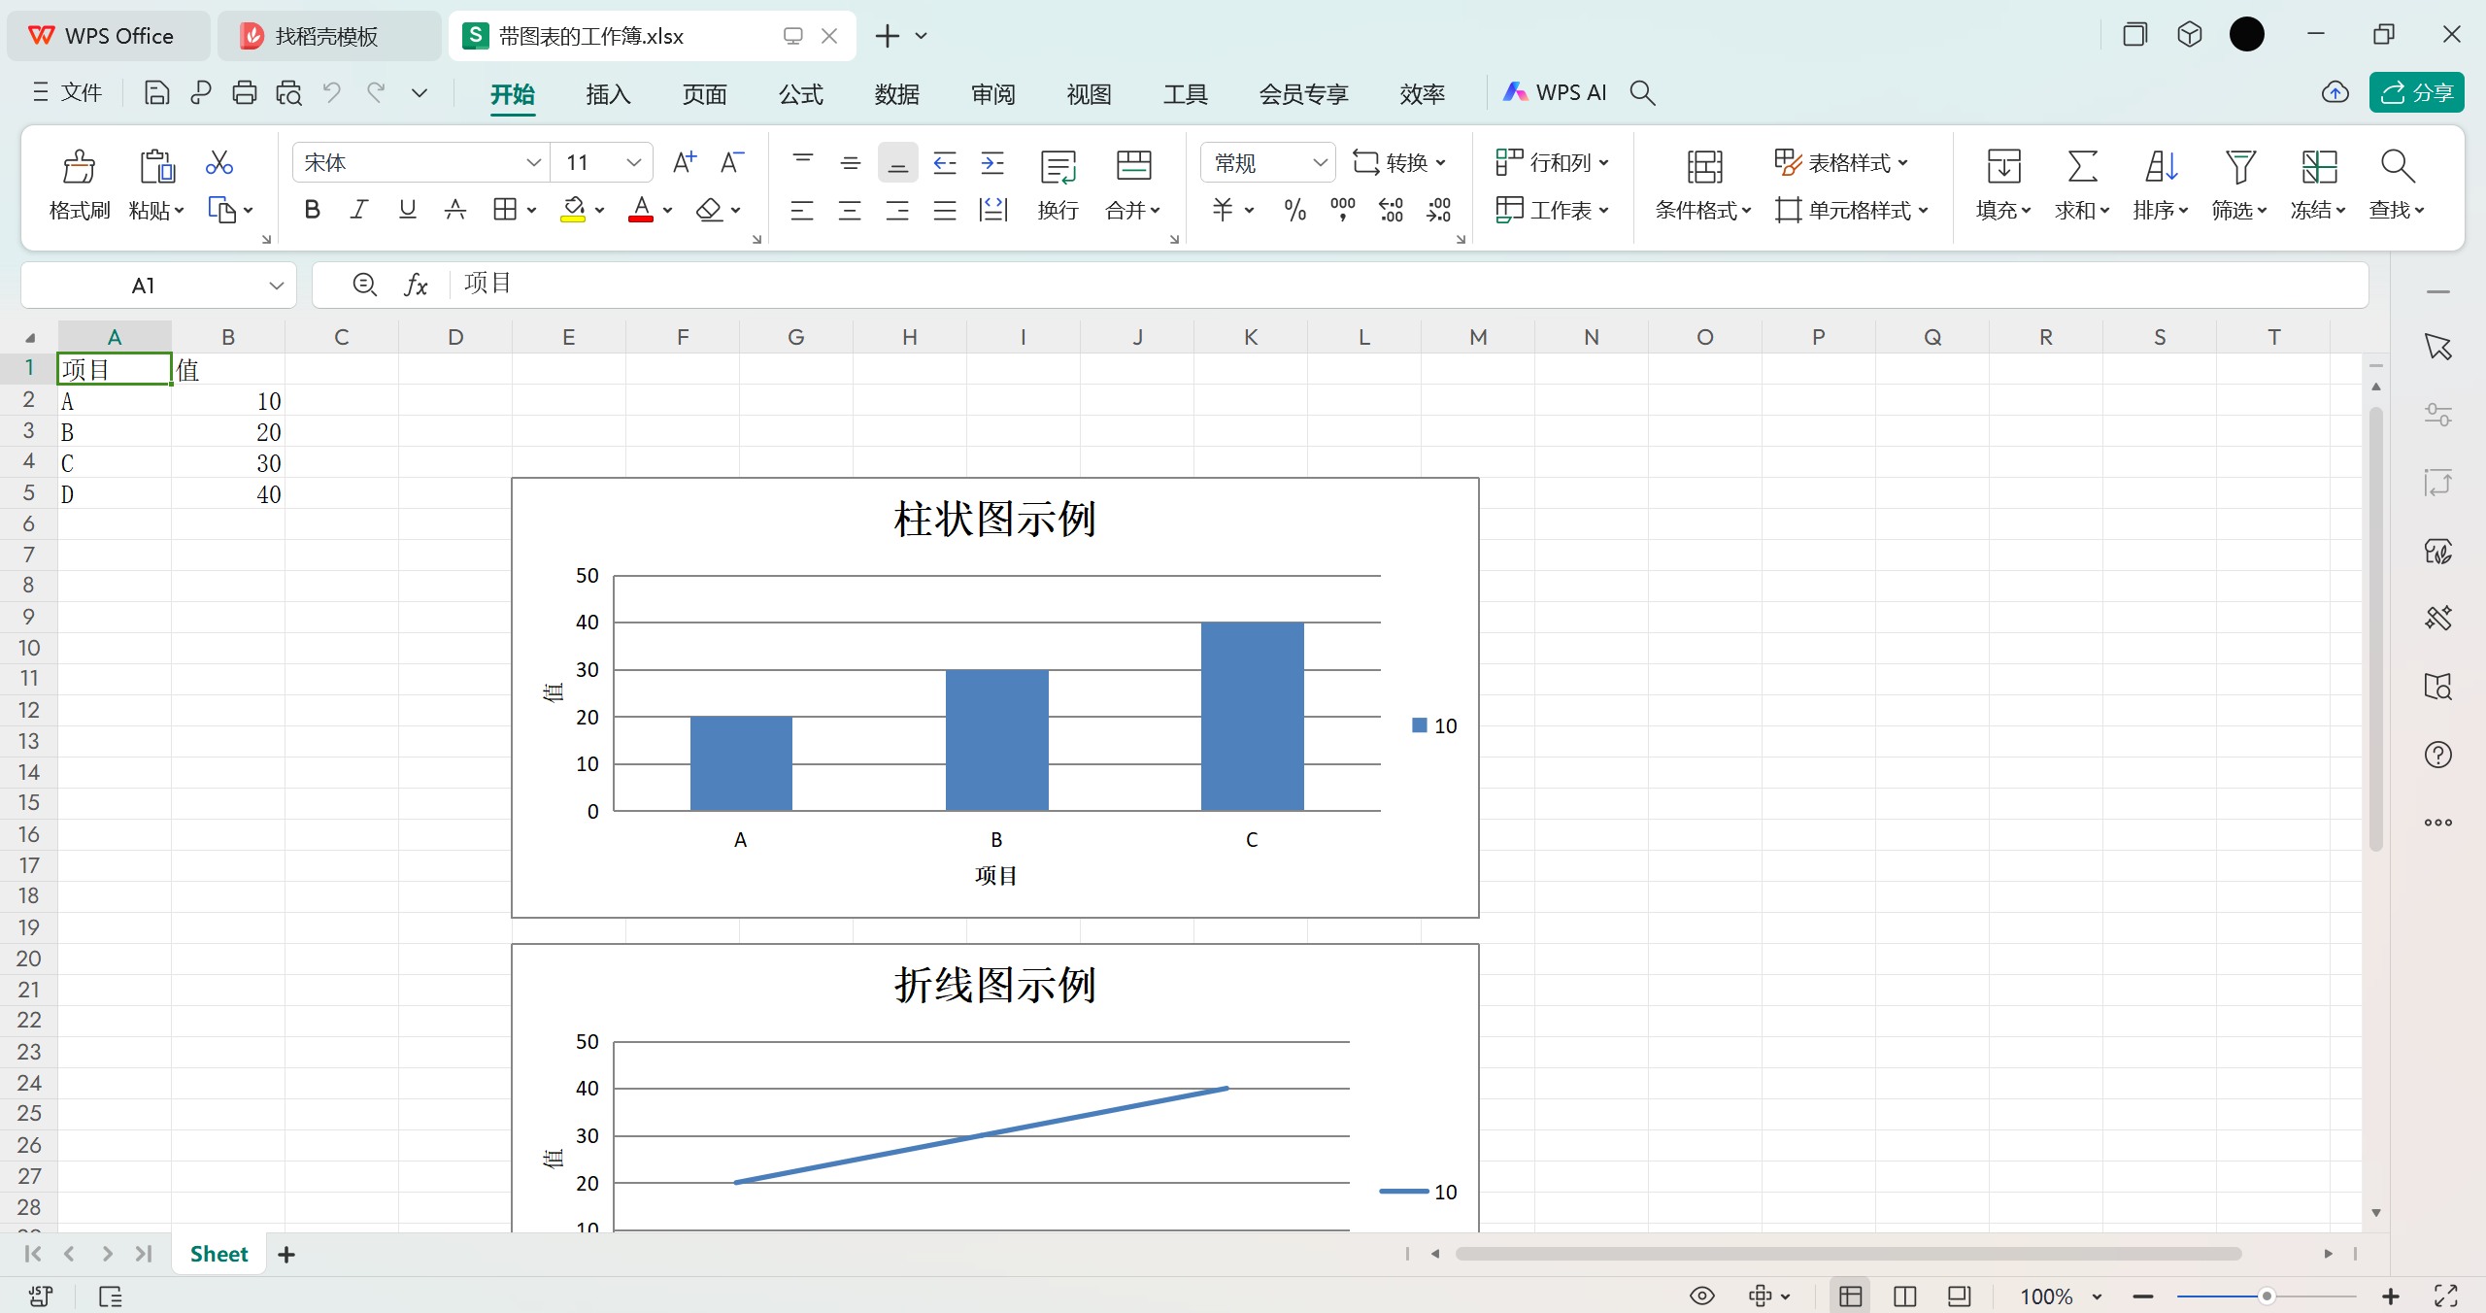Open the borders dropdown arrow
Screen dimensions: 2486x1313
532,210
